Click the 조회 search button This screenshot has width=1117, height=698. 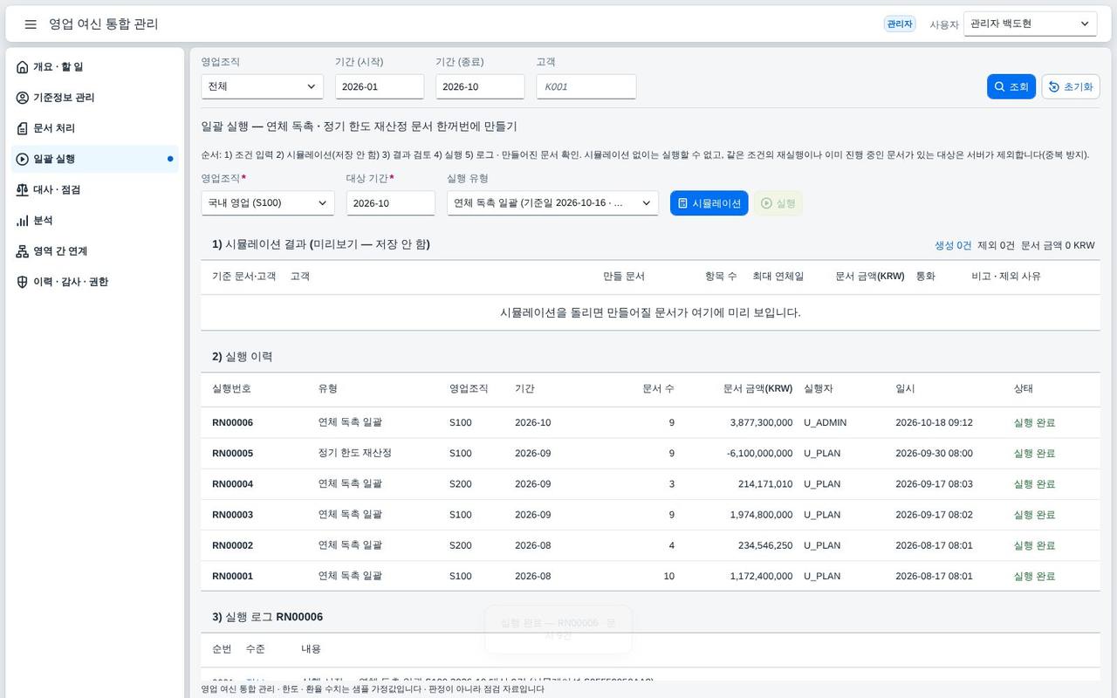tap(1011, 86)
